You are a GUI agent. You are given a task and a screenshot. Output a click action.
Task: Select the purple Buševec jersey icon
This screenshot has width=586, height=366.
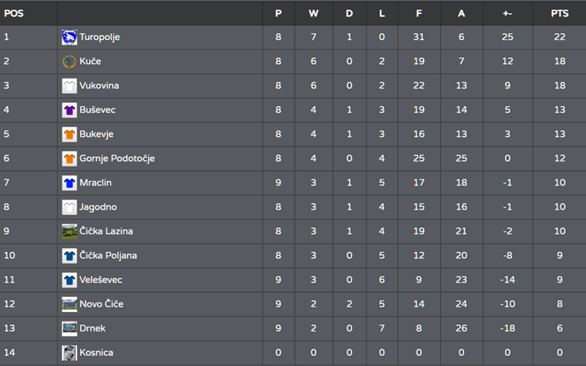69,109
